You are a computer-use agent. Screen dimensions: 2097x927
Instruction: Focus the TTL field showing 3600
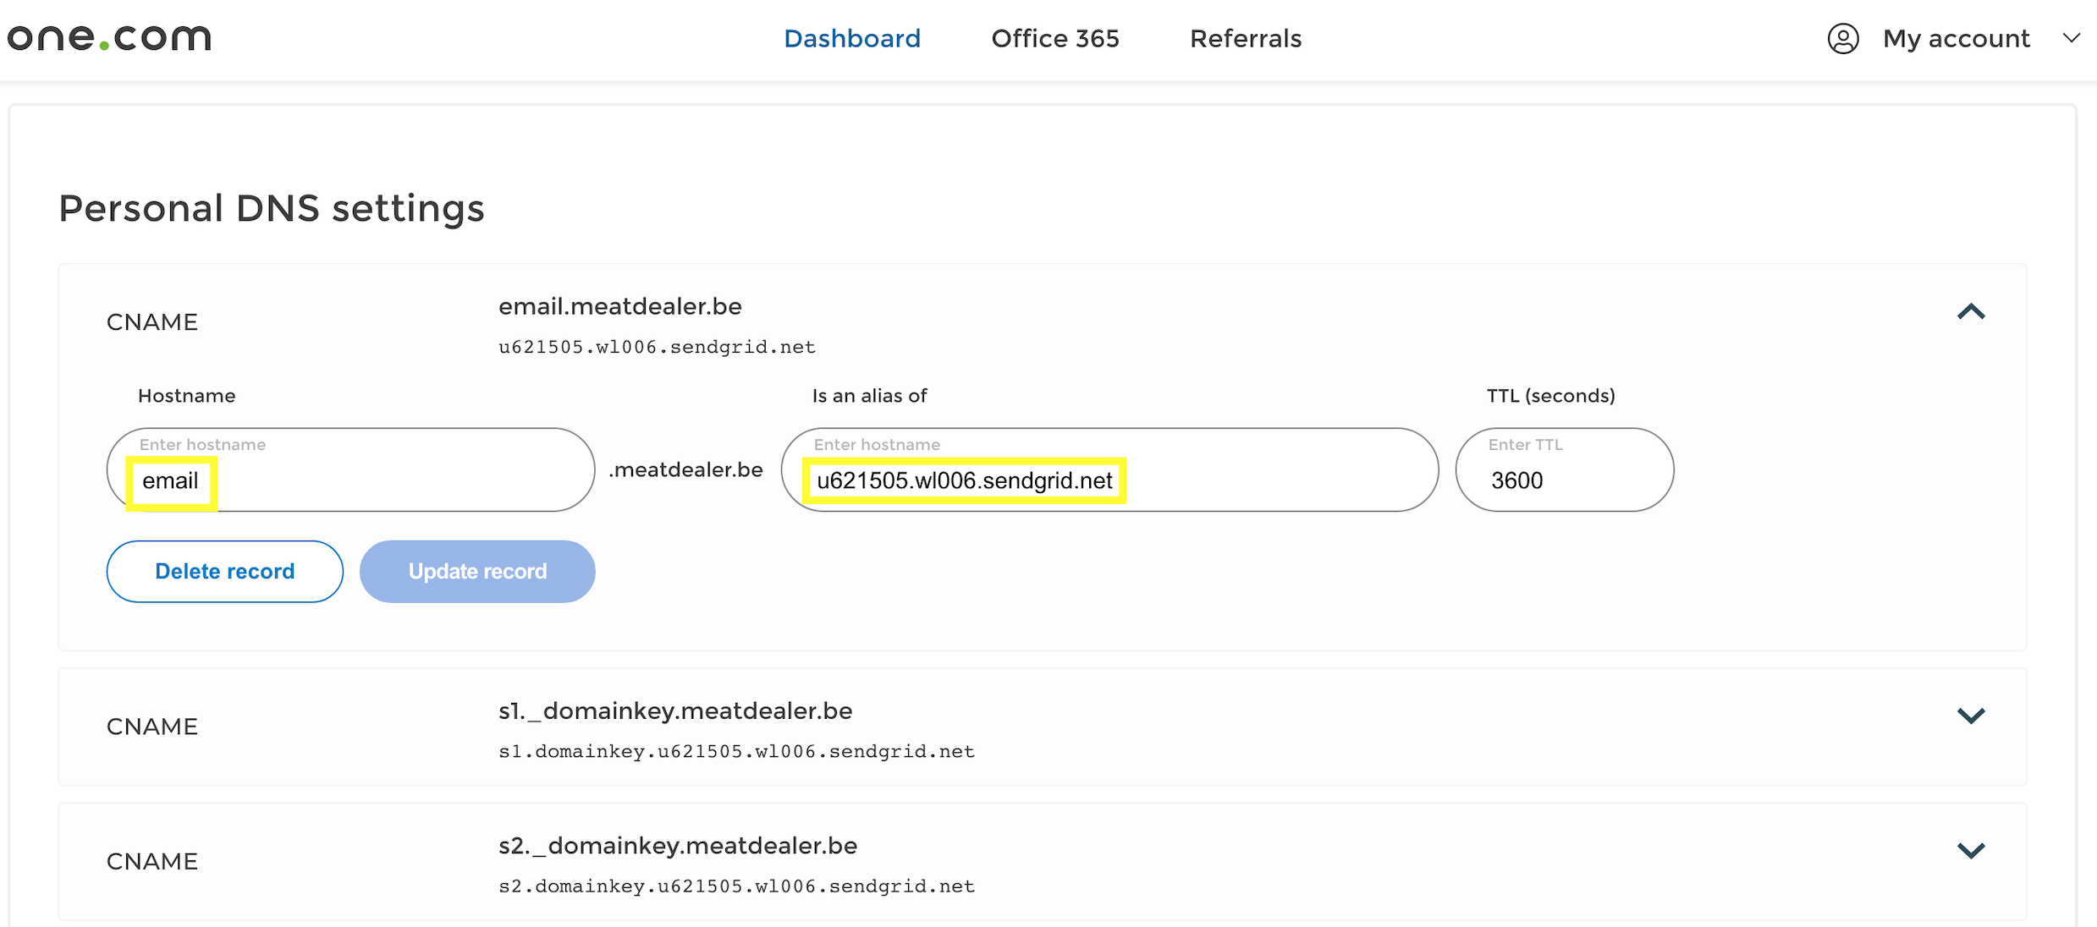click(x=1565, y=469)
